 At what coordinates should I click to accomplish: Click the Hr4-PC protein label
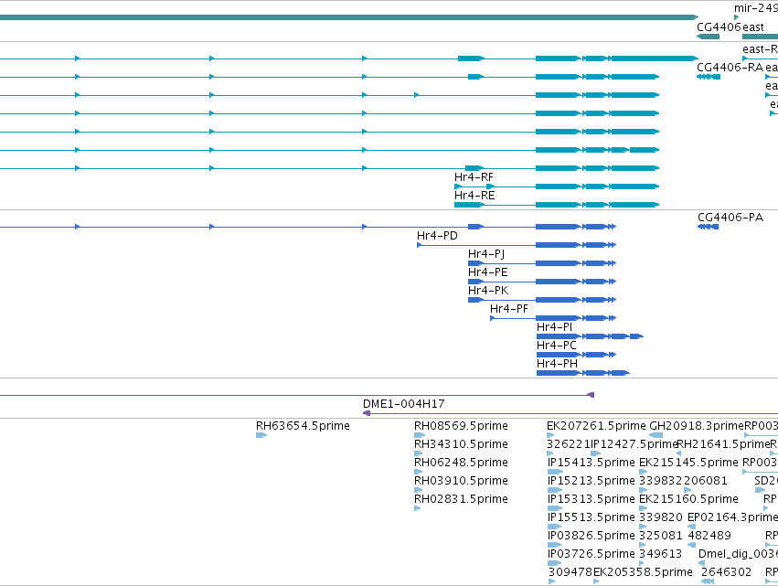(557, 346)
